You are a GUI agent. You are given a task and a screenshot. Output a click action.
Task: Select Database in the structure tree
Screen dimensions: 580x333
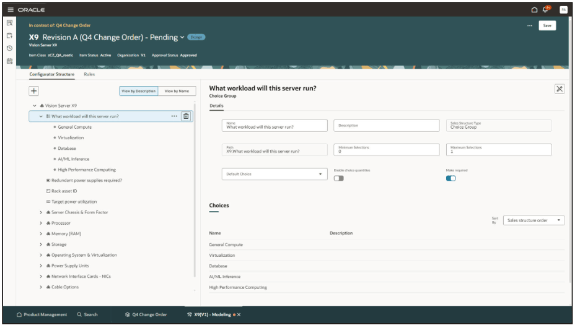(66, 148)
